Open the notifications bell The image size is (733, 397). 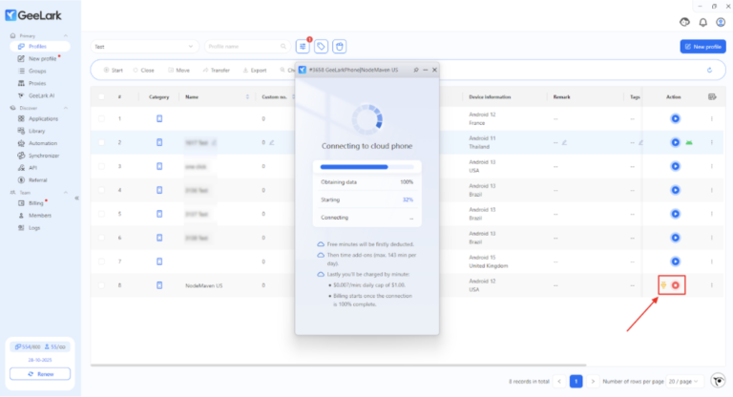pyautogui.click(x=704, y=22)
